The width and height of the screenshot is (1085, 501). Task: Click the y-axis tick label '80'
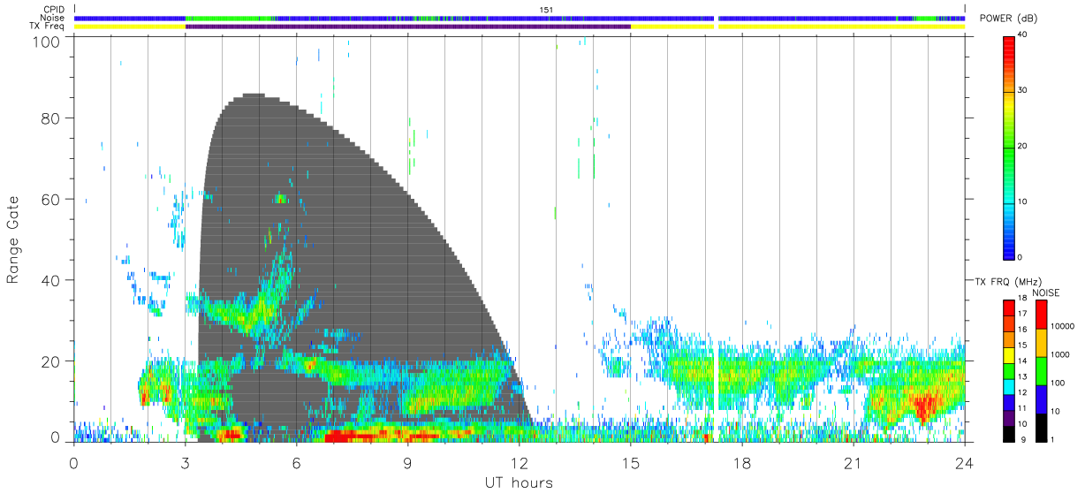pyautogui.click(x=52, y=118)
